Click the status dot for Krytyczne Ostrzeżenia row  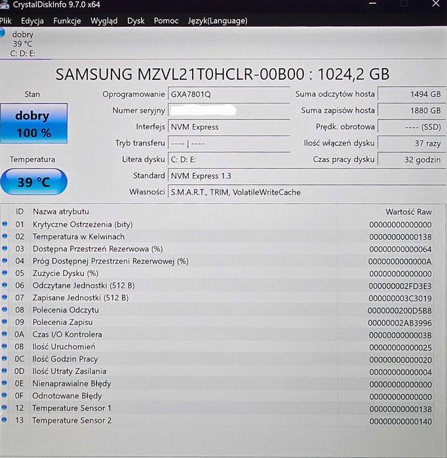pyautogui.click(x=5, y=224)
